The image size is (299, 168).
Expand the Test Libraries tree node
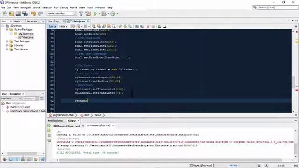(x=7, y=49)
